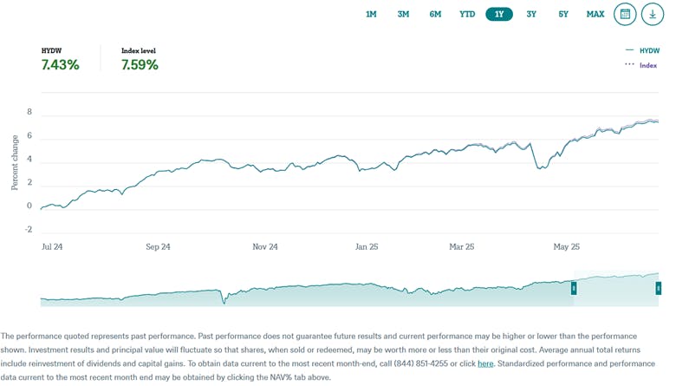Toggle the HYDW series in legend
The width and height of the screenshot is (676, 386).
tap(641, 51)
